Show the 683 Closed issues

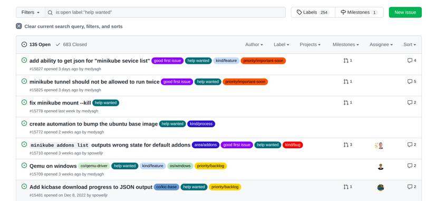click(71, 44)
